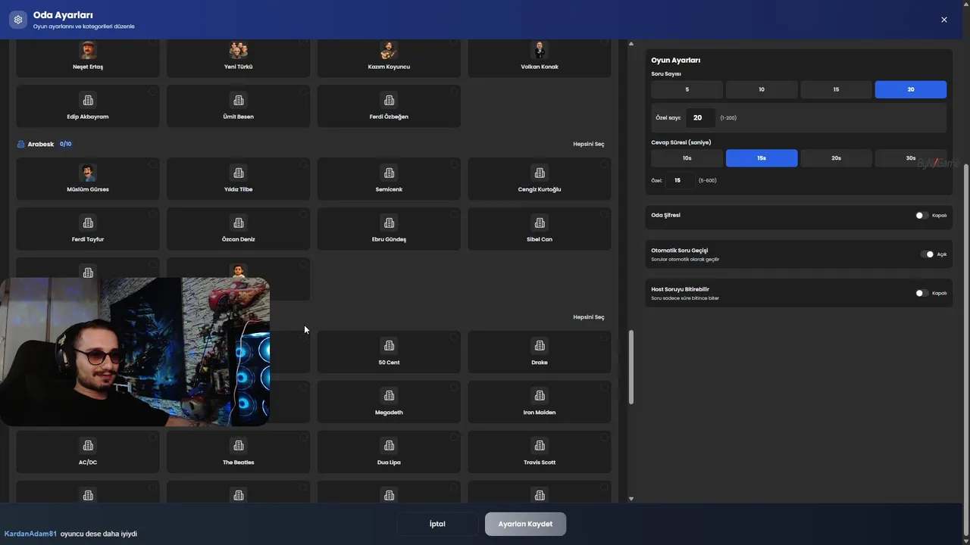This screenshot has width=970, height=545.
Task: Toggle the Otomatik Soru Geçişi switch
Action: [x=928, y=254]
